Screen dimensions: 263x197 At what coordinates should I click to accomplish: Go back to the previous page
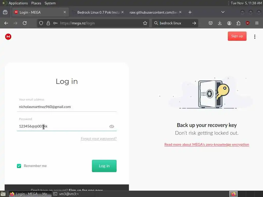pyautogui.click(x=6, y=23)
